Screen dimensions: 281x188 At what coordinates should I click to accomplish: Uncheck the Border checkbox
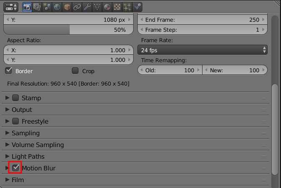click(x=8, y=71)
